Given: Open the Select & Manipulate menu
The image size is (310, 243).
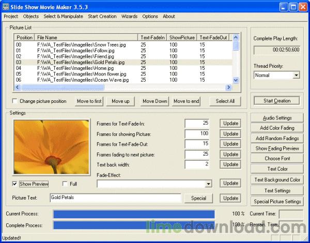Looking at the screenshot, I should [x=64, y=17].
